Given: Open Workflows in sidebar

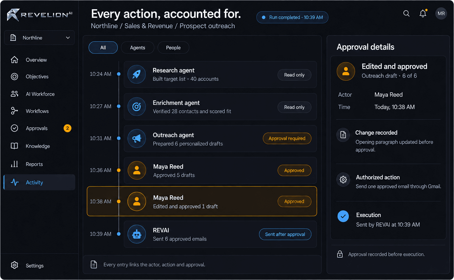Looking at the screenshot, I should pos(39,111).
